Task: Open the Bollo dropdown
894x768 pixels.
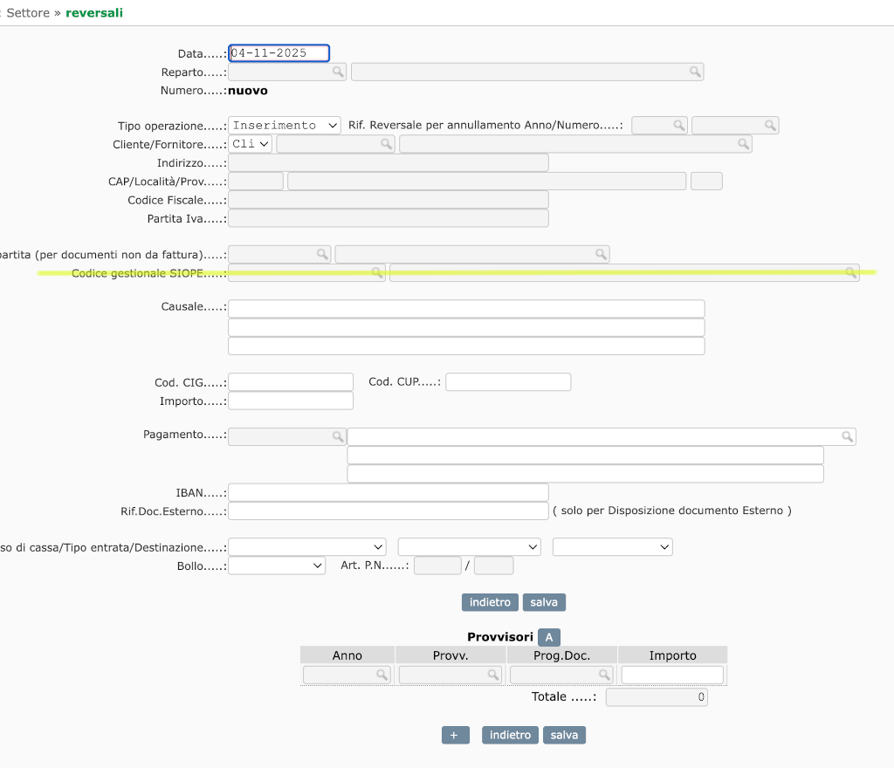Action: pos(276,566)
